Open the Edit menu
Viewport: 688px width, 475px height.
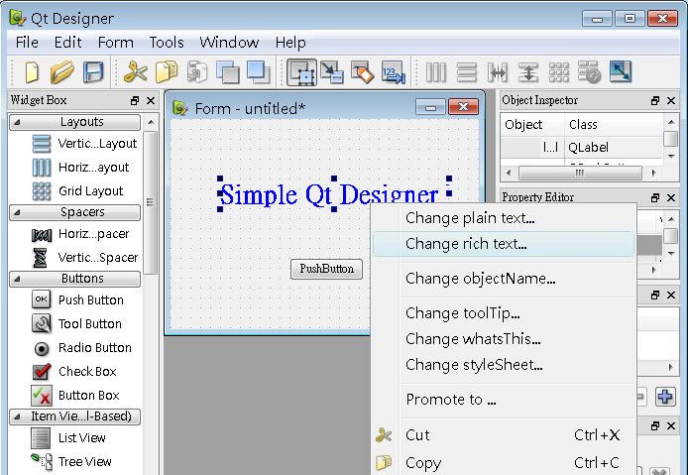pyautogui.click(x=67, y=43)
